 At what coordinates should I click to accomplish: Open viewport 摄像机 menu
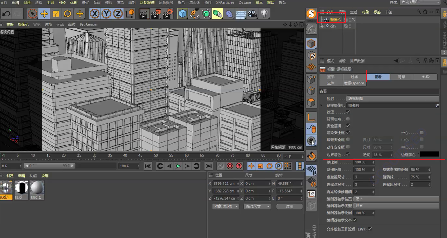[x=23, y=24]
